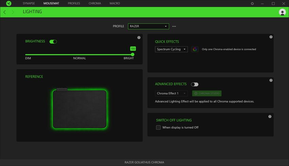Click the LIGHTING page title
The image size is (289, 166).
32,12
